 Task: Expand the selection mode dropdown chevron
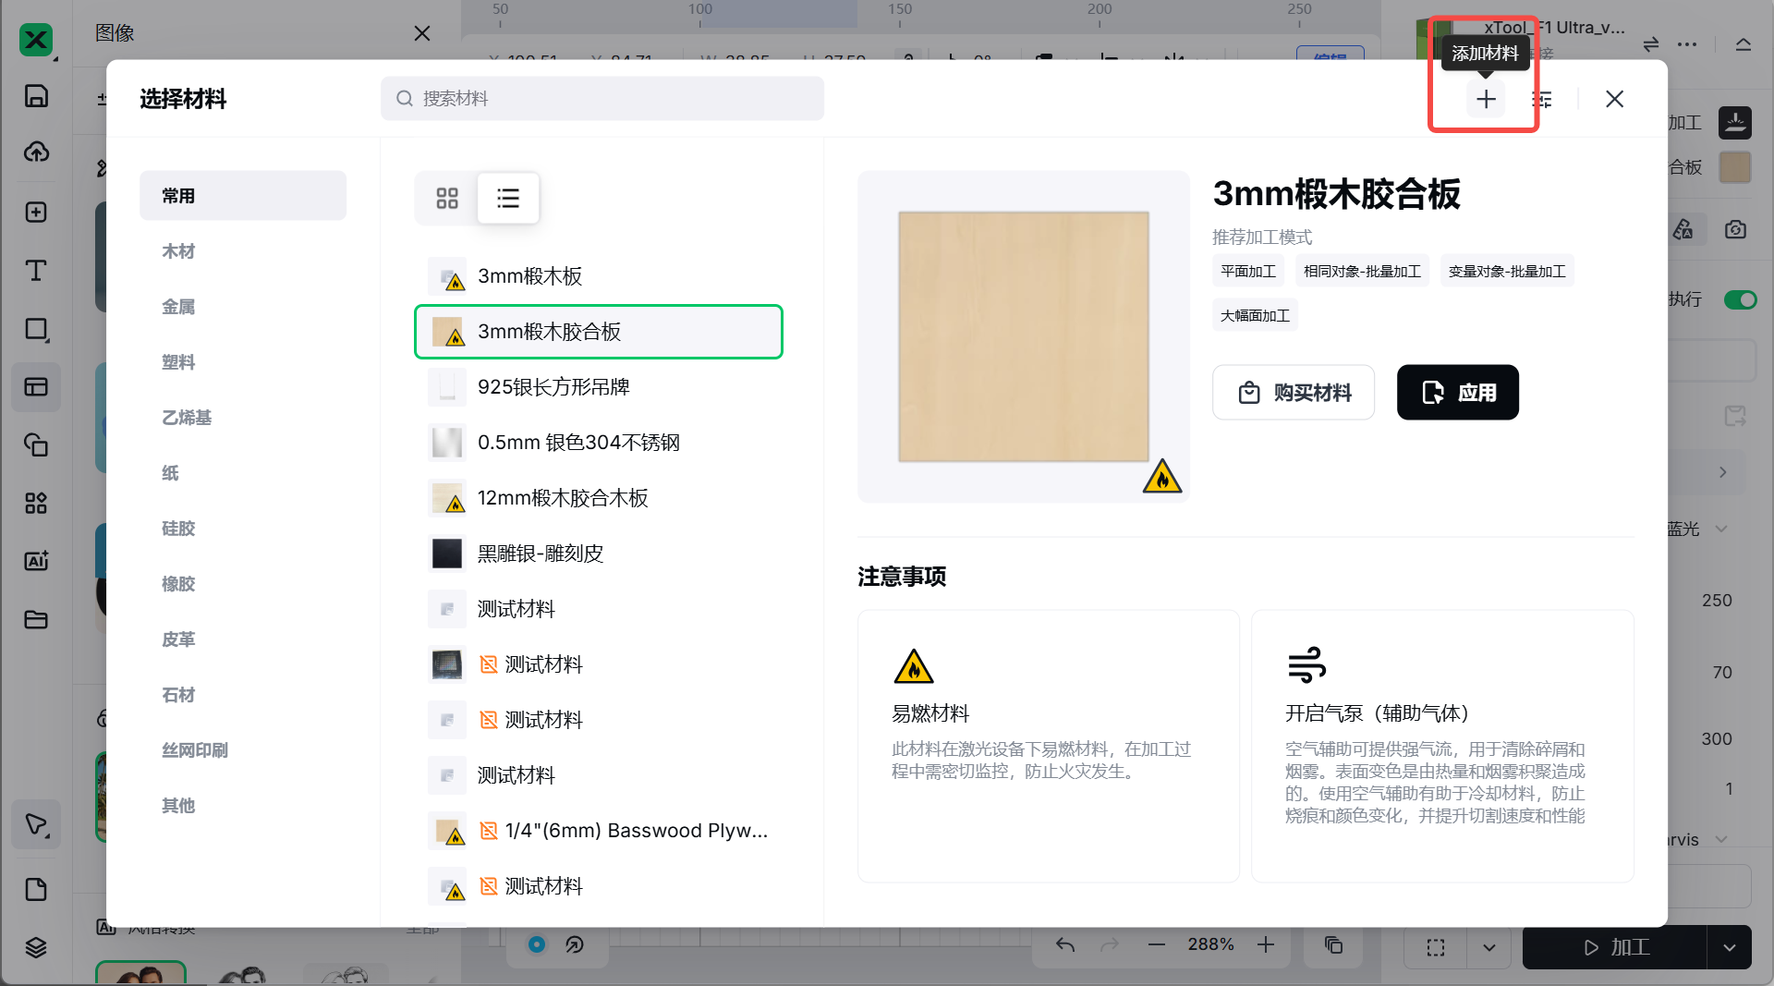[1488, 947]
